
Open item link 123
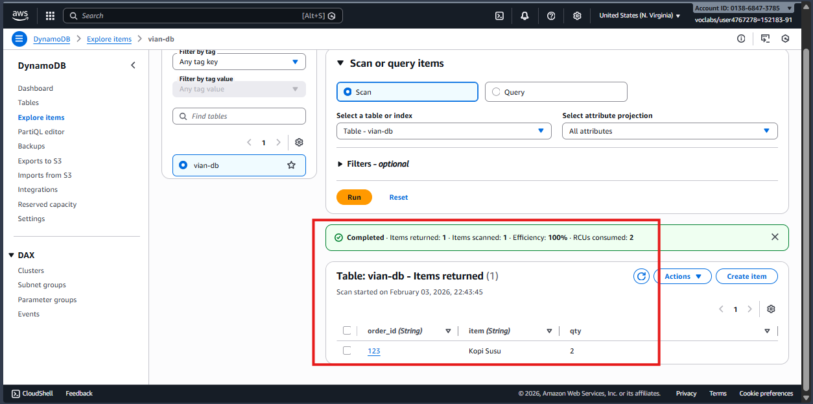pos(374,351)
